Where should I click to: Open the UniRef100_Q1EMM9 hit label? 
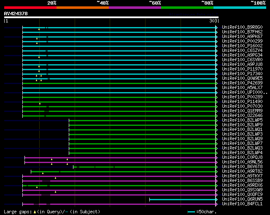point(242,111)
